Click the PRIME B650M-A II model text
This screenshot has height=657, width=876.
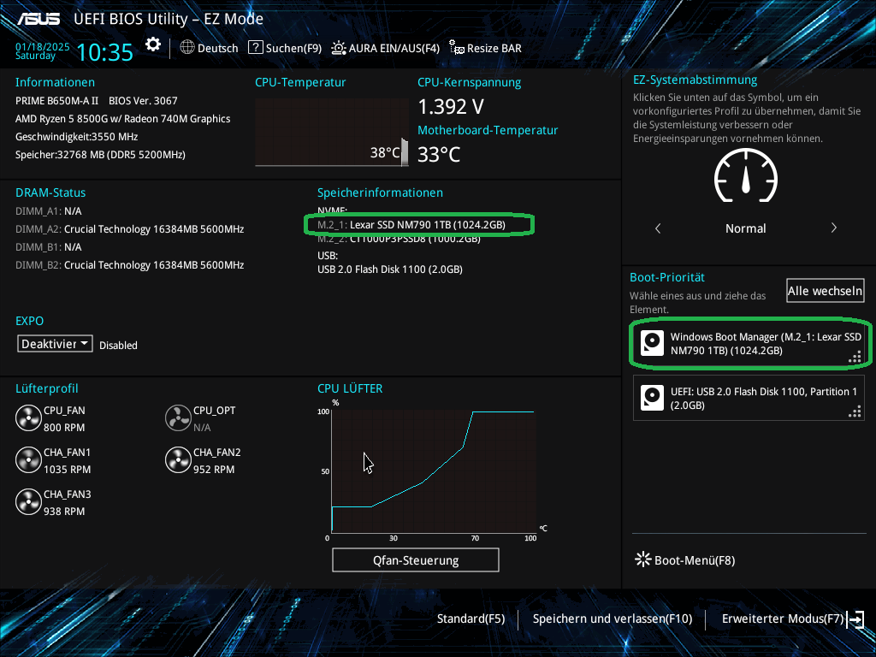pos(56,101)
